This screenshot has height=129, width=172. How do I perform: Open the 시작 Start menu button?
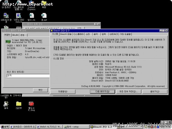[x=5, y=127]
